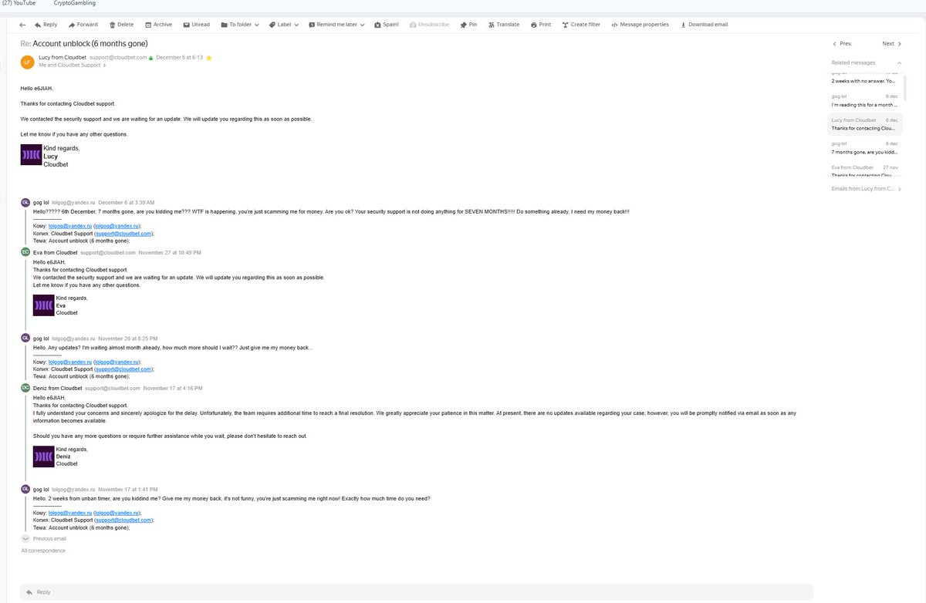Click the GL avatar of November 17 1:41 PM message

tap(25, 489)
